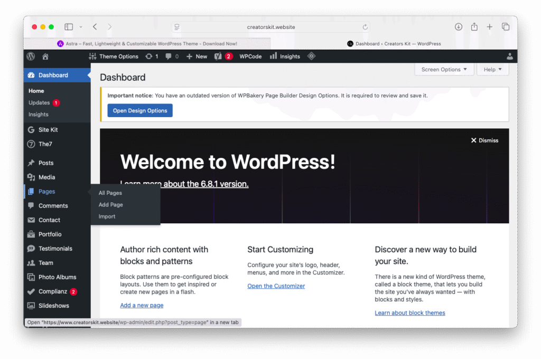Click the diamond icon in admin bar
The height and width of the screenshot is (359, 541).
pos(311,56)
